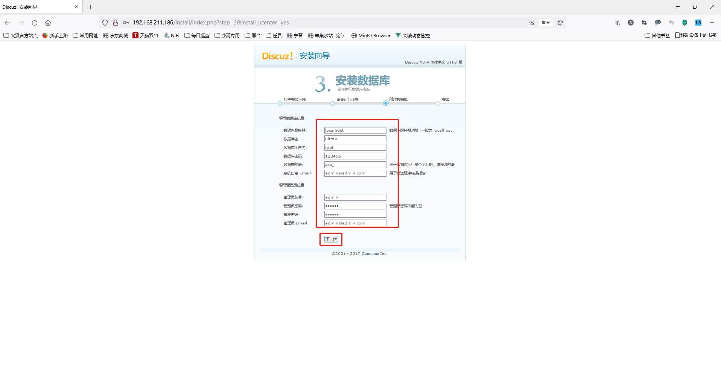Open the Library bookshelf icon
Image resolution: width=721 pixels, height=391 pixels.
pyautogui.click(x=617, y=23)
